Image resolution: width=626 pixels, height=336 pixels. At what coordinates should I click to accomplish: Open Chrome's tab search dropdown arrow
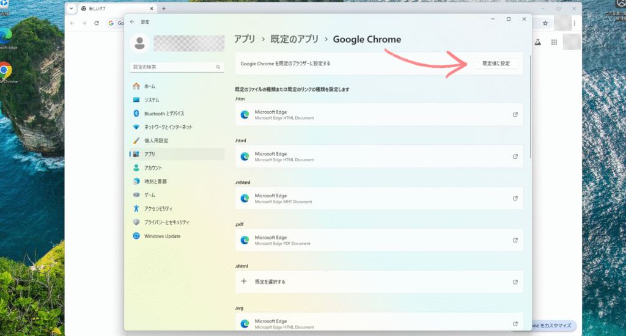click(x=71, y=9)
